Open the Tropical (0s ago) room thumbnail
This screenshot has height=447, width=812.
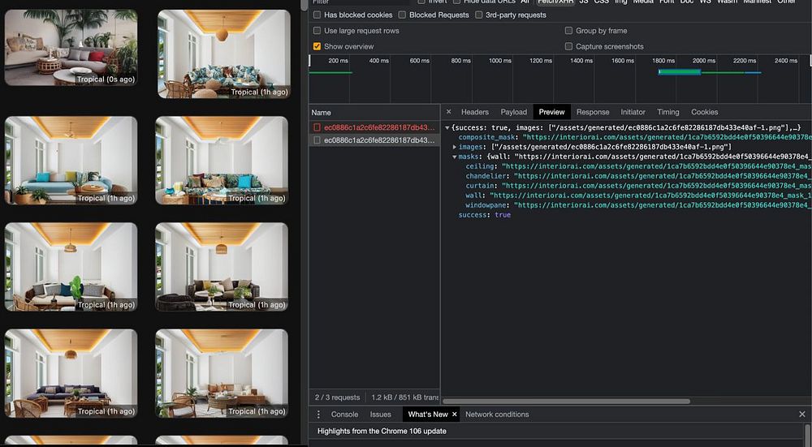point(71,47)
